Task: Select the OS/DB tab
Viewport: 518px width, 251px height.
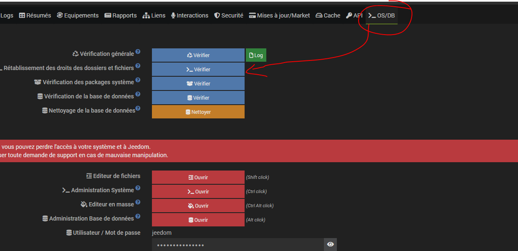Action: [x=382, y=15]
